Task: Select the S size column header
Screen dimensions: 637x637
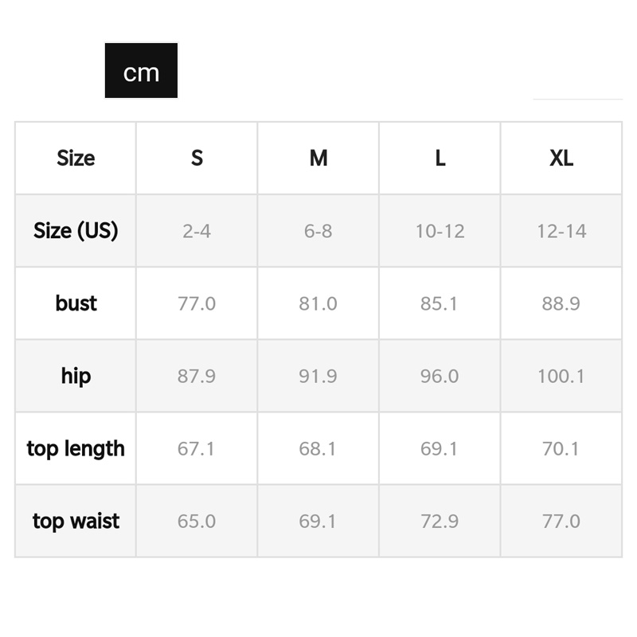Action: [197, 158]
